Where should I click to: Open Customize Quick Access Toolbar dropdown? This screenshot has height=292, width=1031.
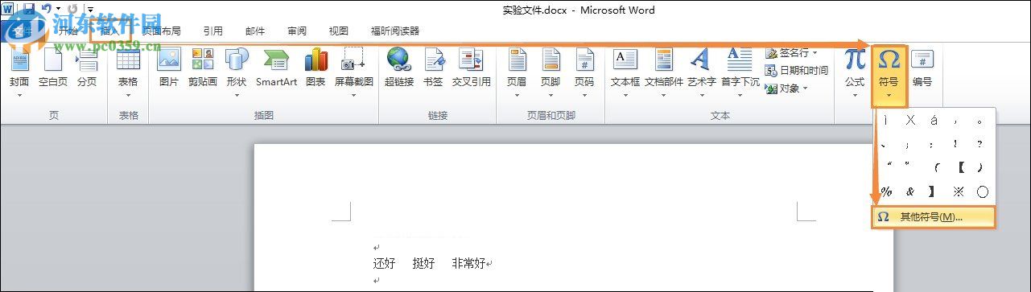click(x=91, y=10)
